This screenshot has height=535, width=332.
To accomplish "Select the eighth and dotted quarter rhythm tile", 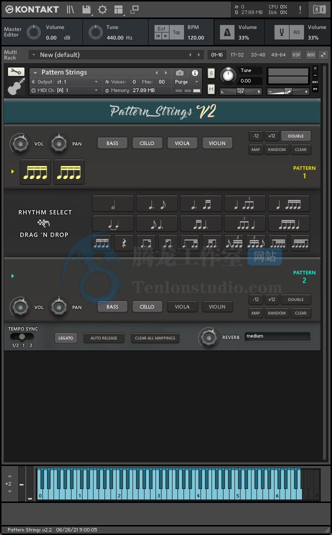I will tap(157, 224).
